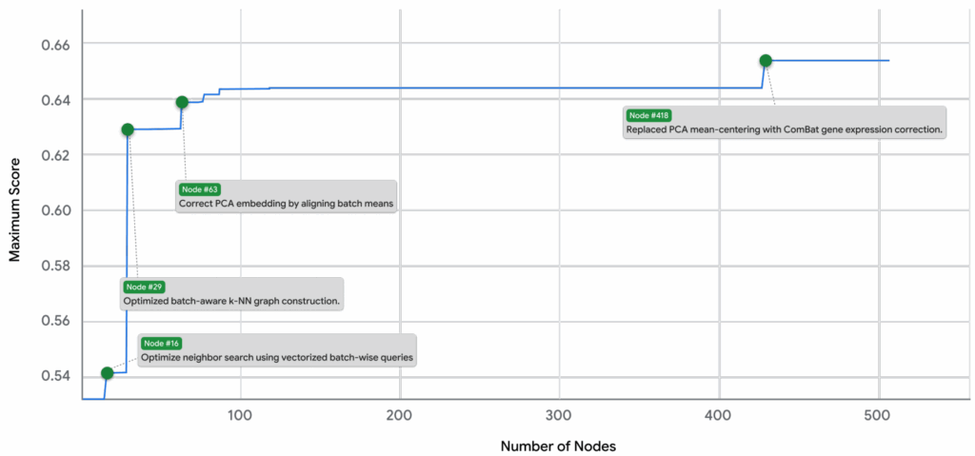Click the 500 x-axis tick label

879,416
